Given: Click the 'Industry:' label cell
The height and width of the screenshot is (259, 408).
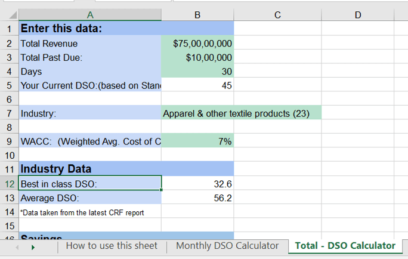Looking at the screenshot, I should pyautogui.click(x=90, y=113).
